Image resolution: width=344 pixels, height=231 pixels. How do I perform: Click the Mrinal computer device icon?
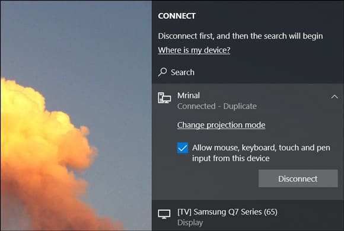click(164, 98)
